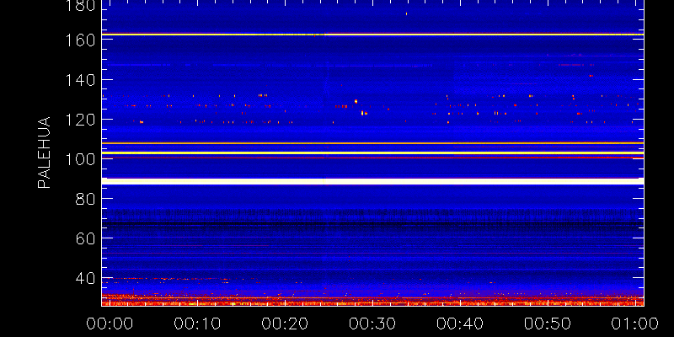This screenshot has height=337, width=674.
Task: Click the 80 frequency axis label
Action: click(85, 199)
